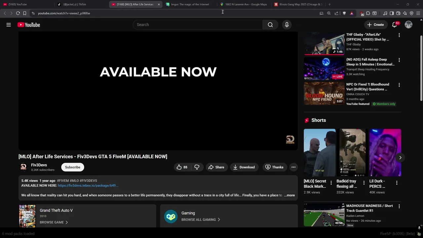Open the Lil Durk PERCS short thumbnail
423x238 pixels.
point(385,153)
